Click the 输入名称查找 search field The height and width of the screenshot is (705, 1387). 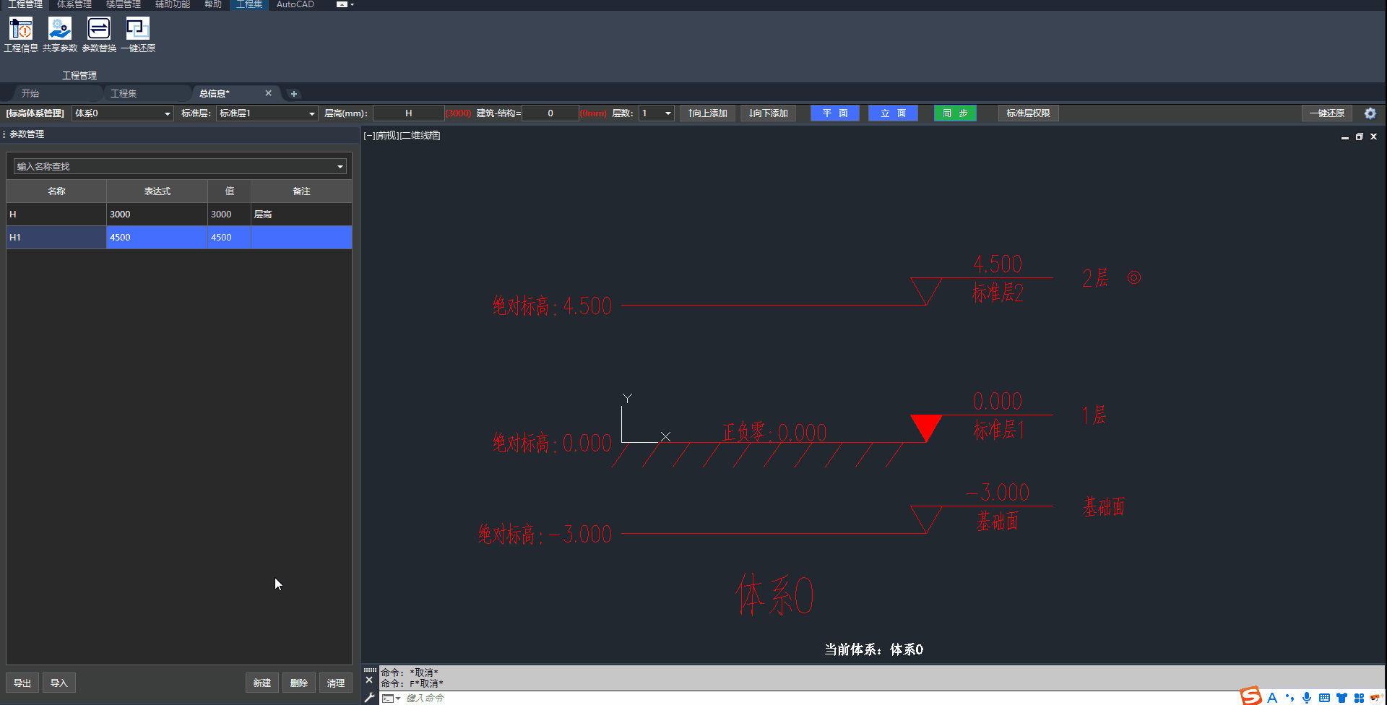[x=173, y=167]
